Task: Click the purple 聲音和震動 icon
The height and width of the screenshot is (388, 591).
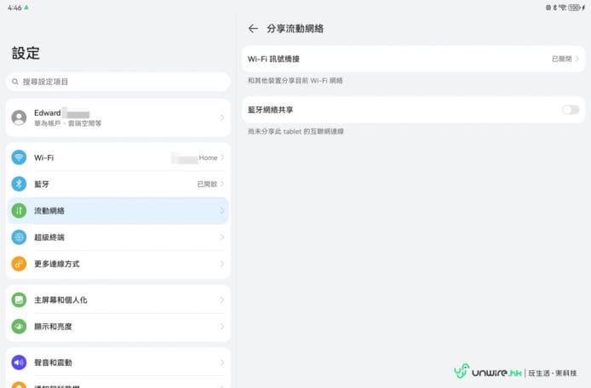Action: click(19, 362)
